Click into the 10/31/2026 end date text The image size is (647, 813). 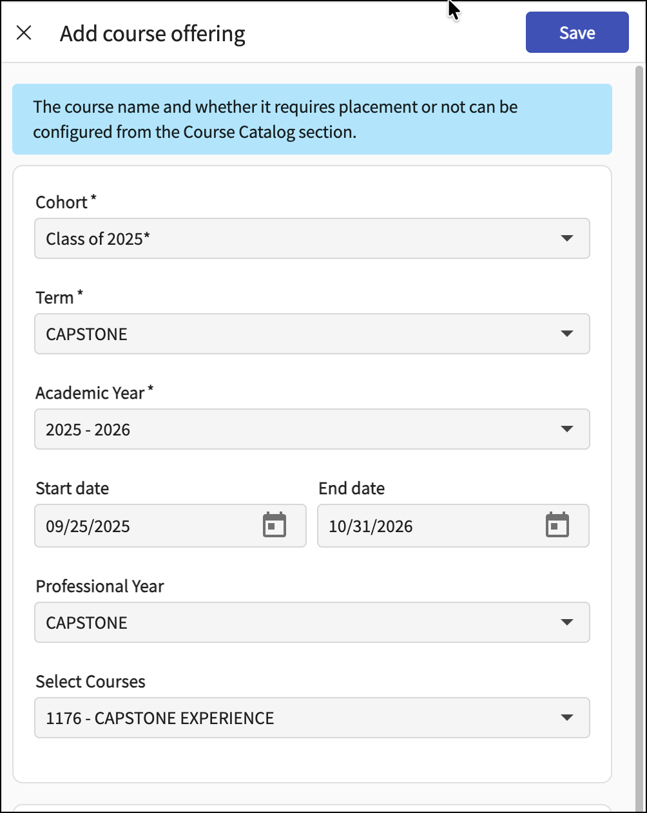click(371, 526)
